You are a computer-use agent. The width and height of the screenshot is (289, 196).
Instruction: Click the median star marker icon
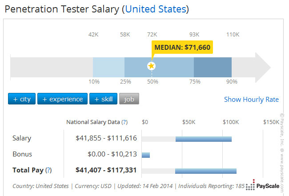152,66
